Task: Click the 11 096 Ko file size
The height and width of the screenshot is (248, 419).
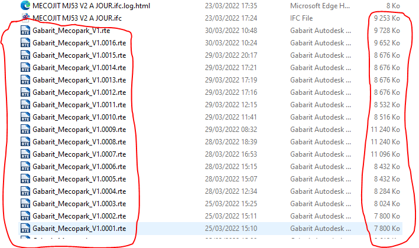Action: [x=385, y=154]
